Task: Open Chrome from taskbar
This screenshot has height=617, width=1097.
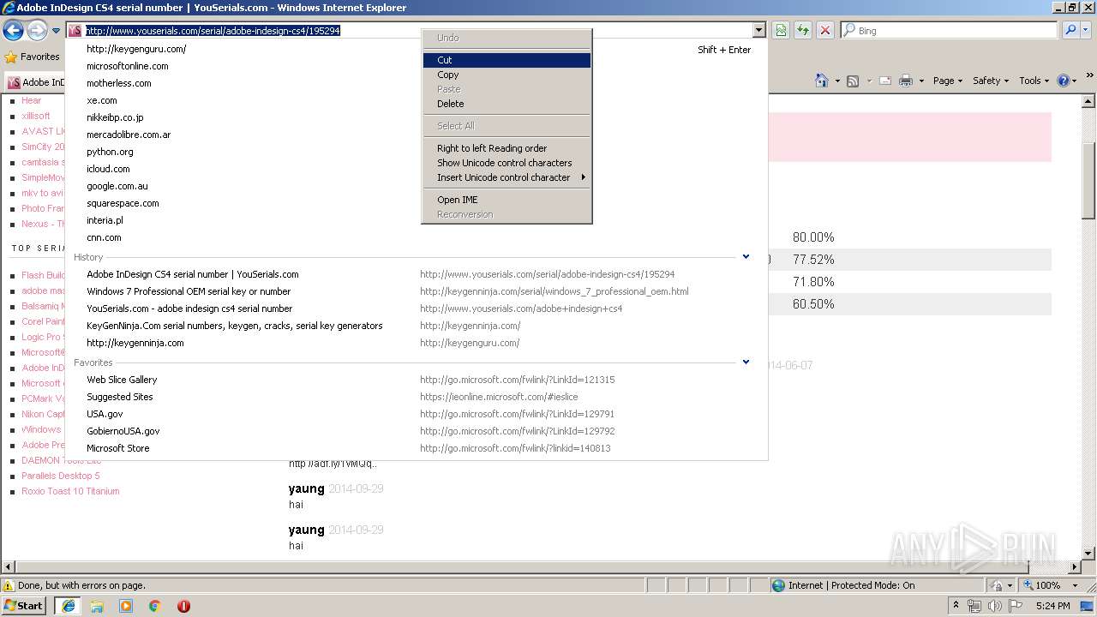Action: point(155,606)
